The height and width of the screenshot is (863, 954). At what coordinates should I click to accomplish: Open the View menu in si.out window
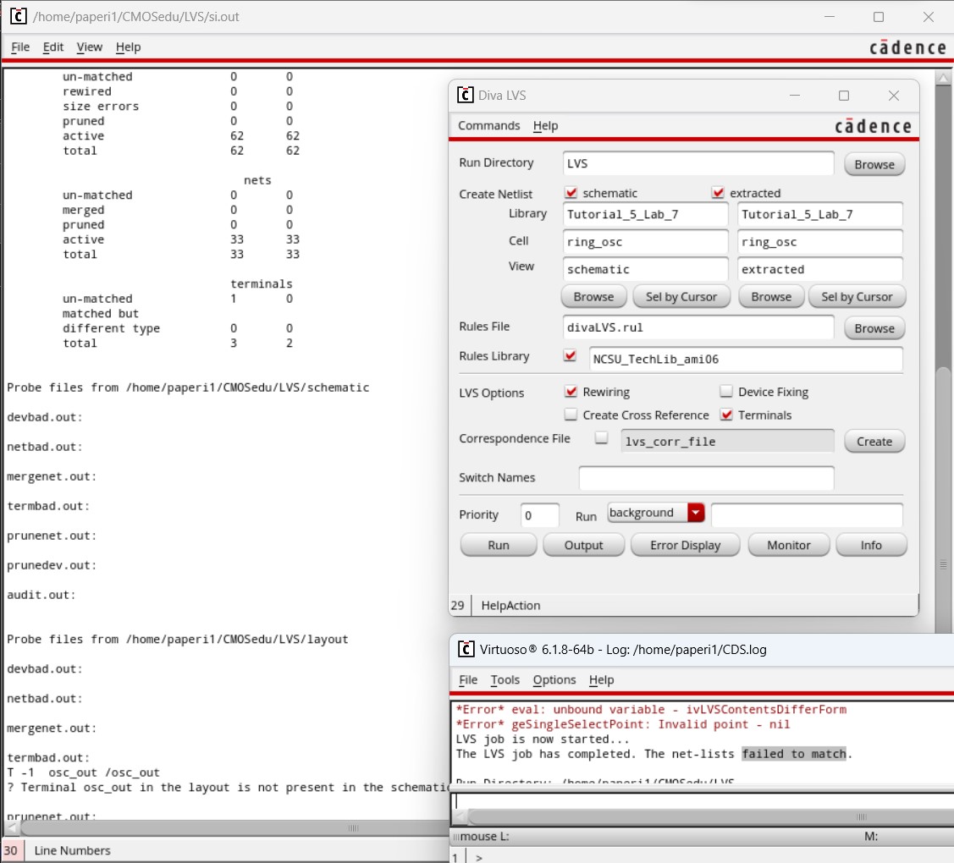(89, 47)
